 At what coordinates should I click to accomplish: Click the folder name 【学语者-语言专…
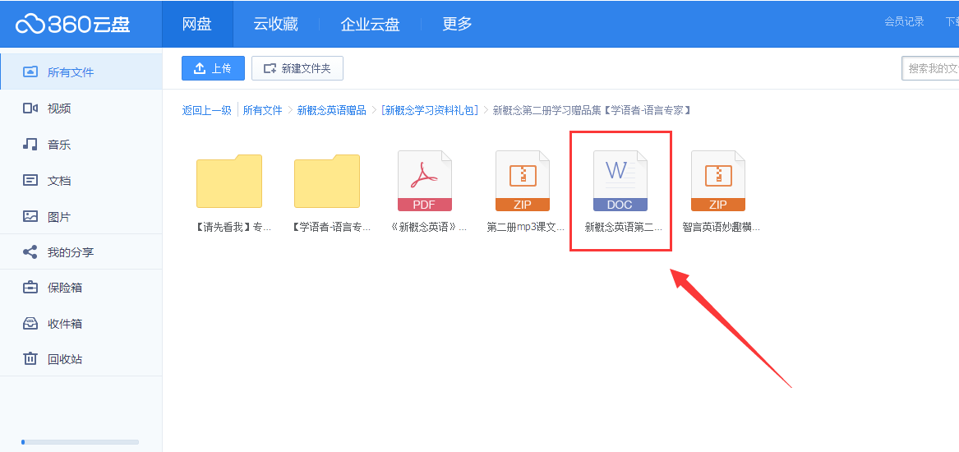tap(331, 228)
